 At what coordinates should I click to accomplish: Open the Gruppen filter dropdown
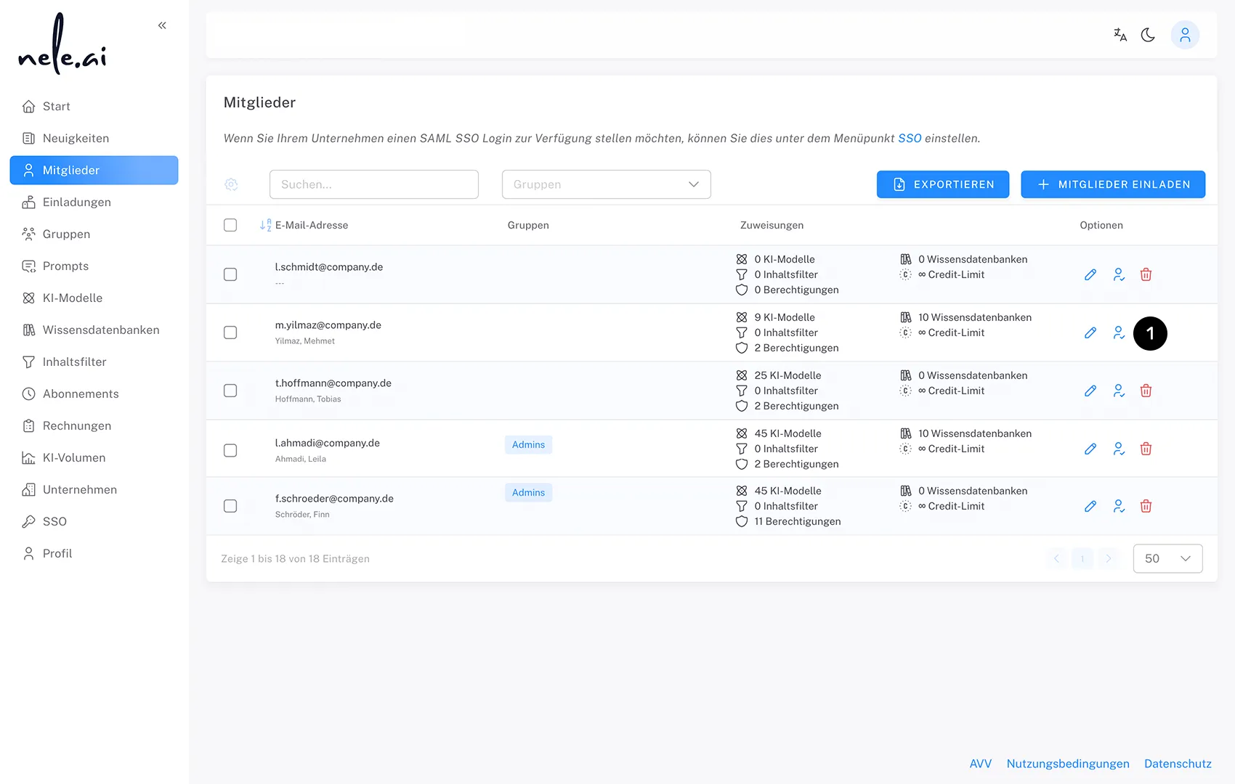606,184
